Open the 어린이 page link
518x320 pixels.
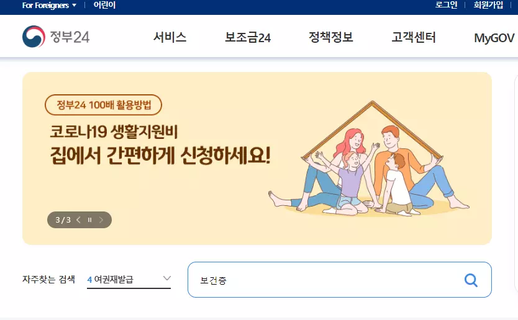(x=104, y=5)
